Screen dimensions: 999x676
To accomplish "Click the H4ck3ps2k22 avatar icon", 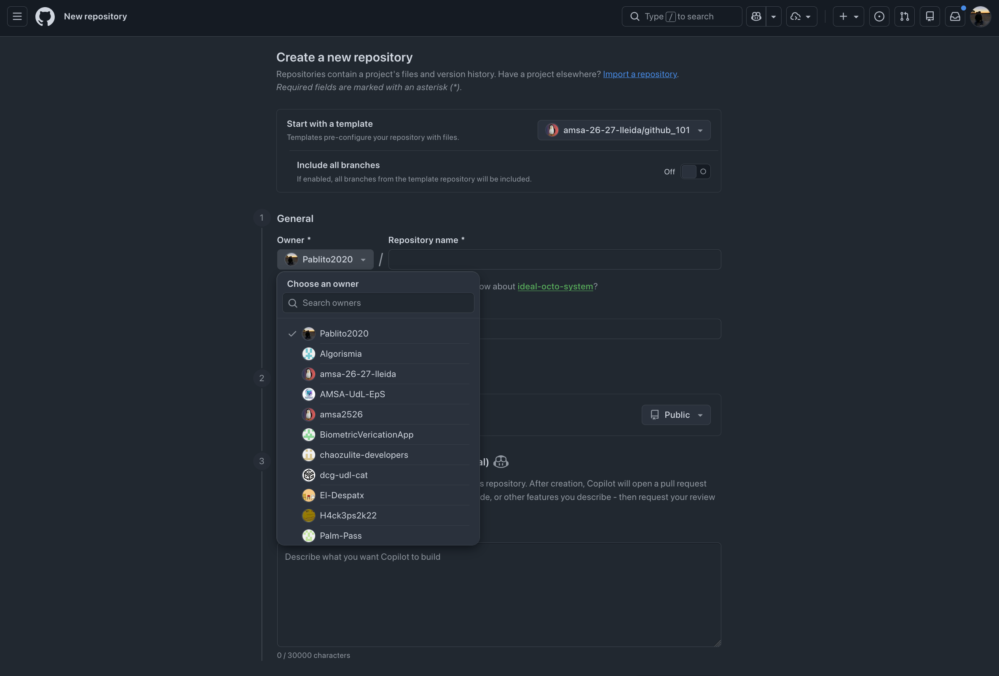I will pyautogui.click(x=309, y=515).
